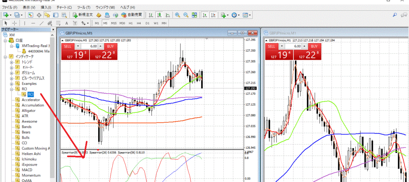Open the 表示 (V) menu
The image size is (409, 182).
coord(29,7)
